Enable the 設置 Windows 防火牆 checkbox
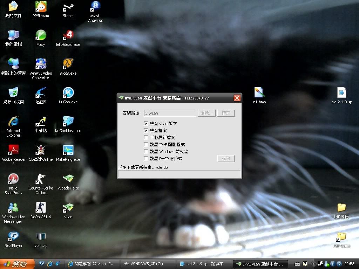 146,152
